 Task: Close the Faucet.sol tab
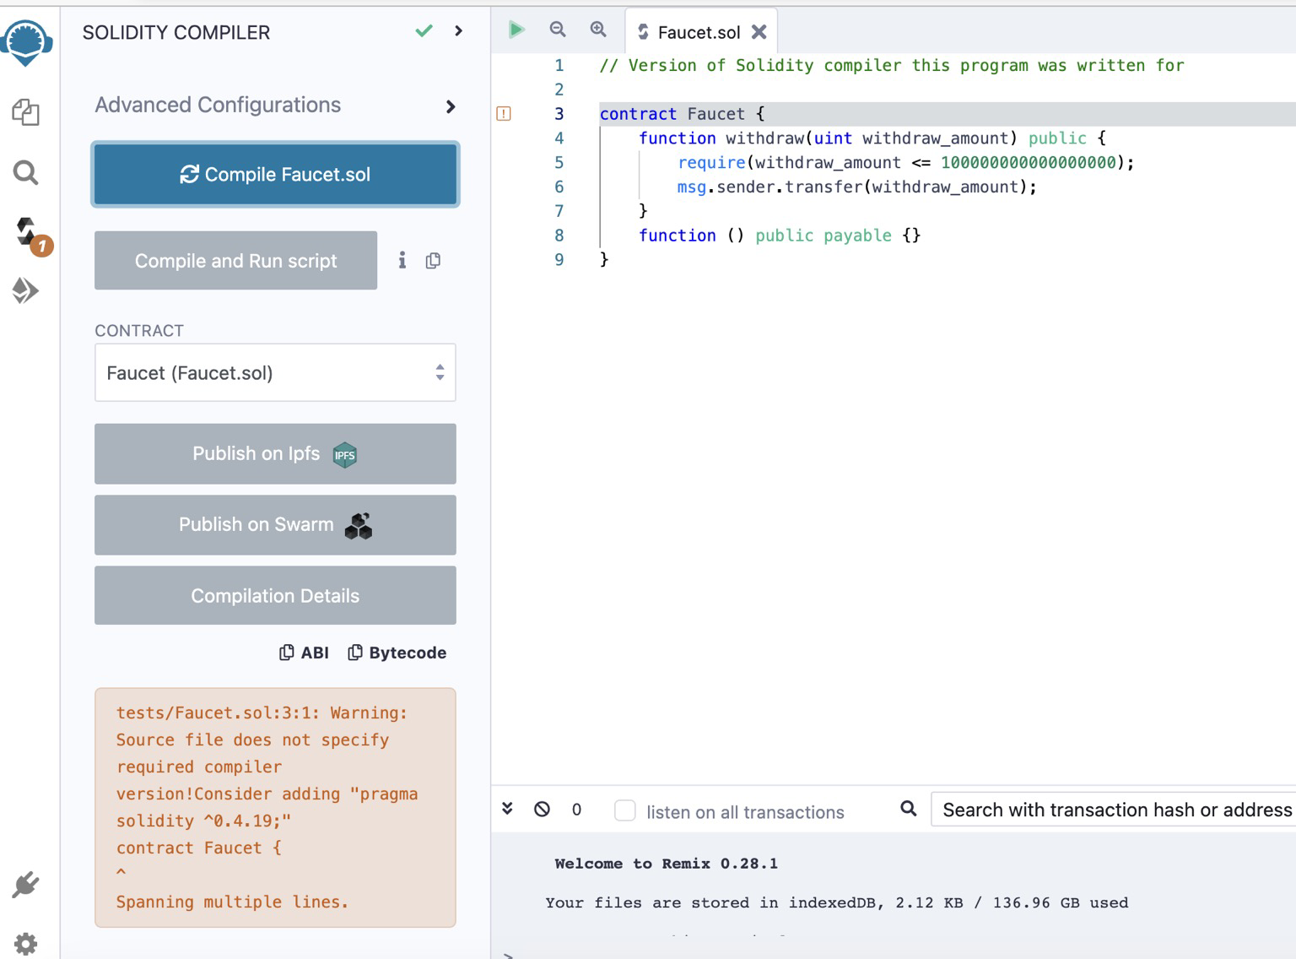759,32
